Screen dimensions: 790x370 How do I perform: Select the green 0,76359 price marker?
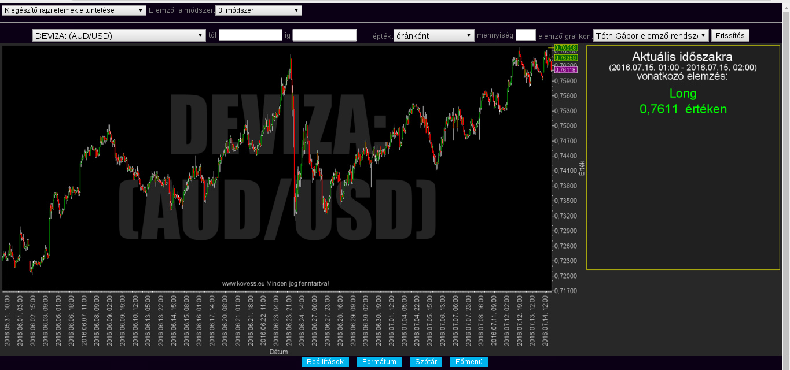pos(565,58)
